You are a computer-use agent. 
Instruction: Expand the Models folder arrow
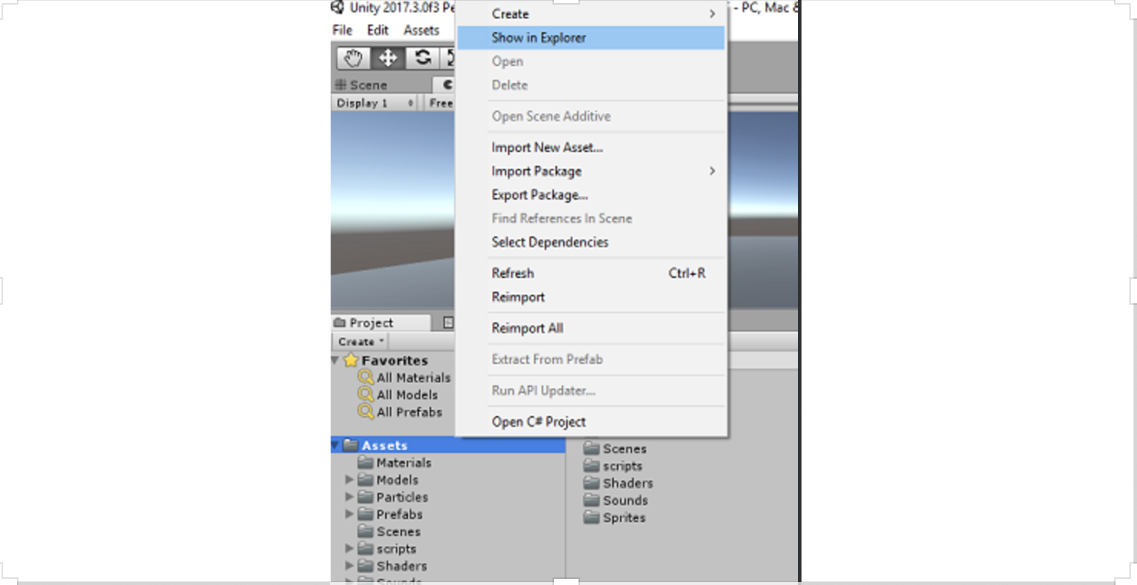[350, 480]
